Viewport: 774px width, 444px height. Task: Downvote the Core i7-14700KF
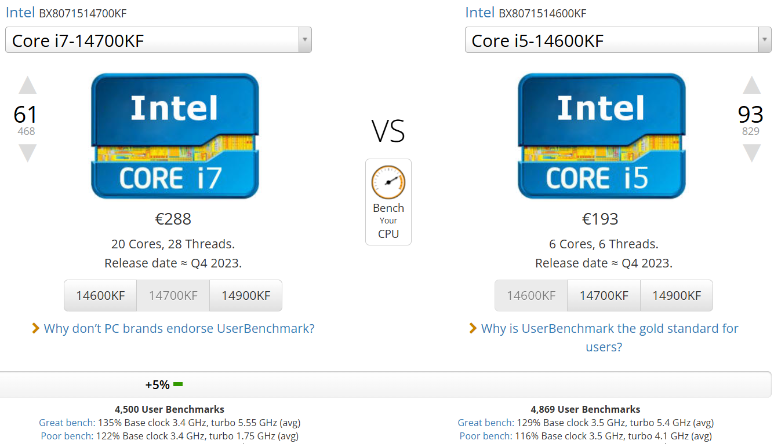(27, 153)
